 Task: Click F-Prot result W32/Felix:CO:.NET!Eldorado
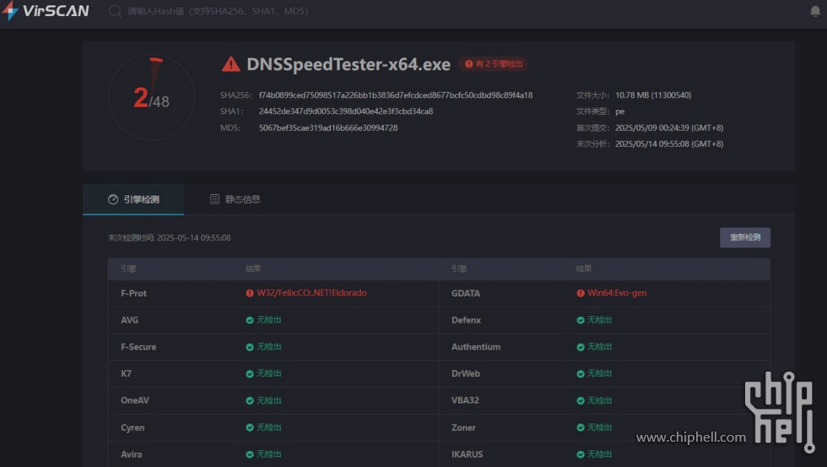311,293
